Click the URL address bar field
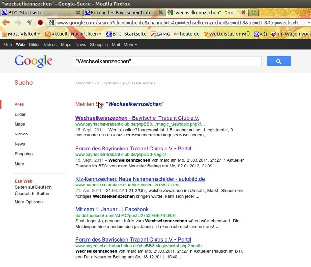Screen dimensions: 311x267 click(x=177, y=23)
